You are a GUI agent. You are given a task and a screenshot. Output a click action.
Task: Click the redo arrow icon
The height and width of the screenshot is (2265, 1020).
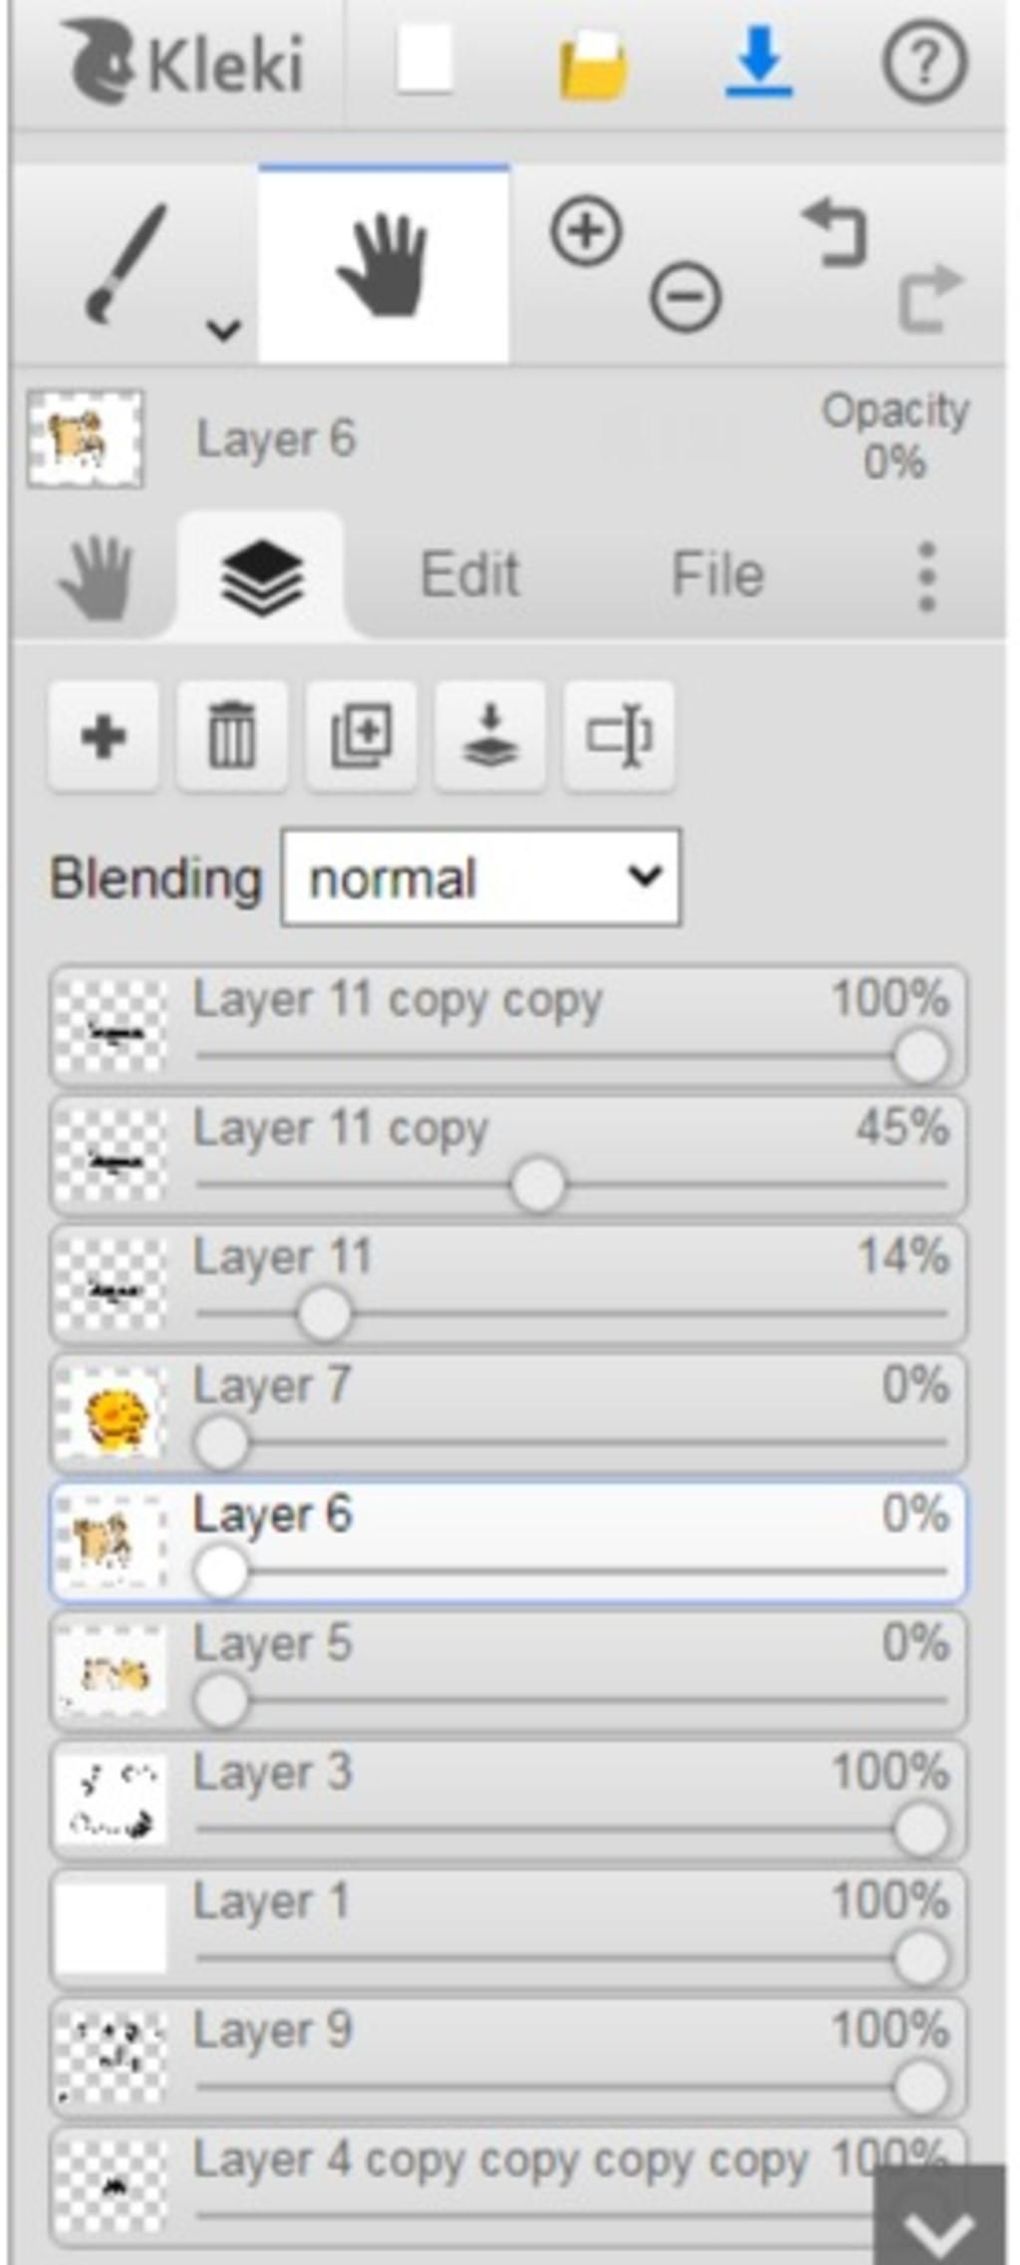tap(930, 297)
